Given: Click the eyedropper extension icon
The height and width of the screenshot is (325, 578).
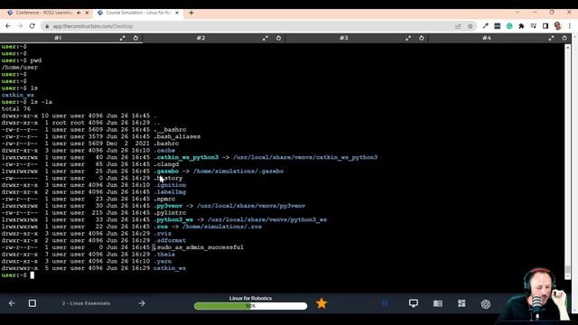Looking at the screenshot, I should (x=485, y=26).
